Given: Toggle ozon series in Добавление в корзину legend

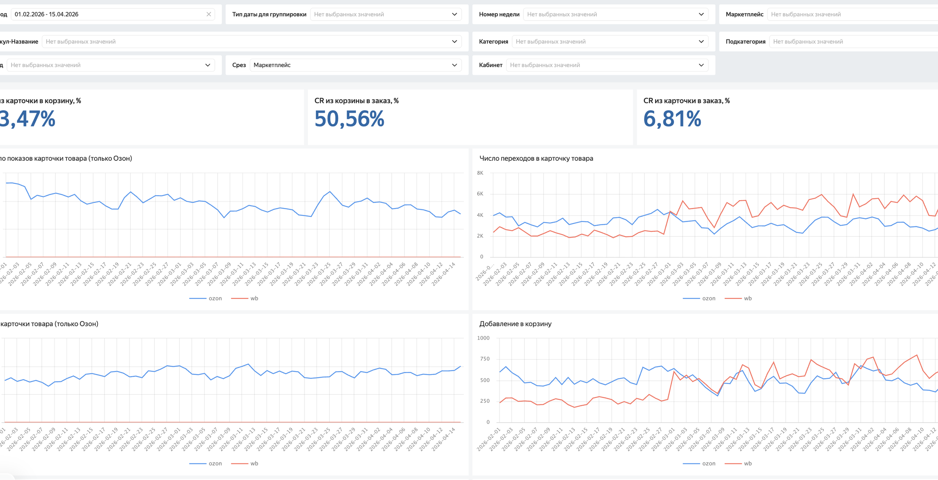Looking at the screenshot, I should pyautogui.click(x=699, y=464).
